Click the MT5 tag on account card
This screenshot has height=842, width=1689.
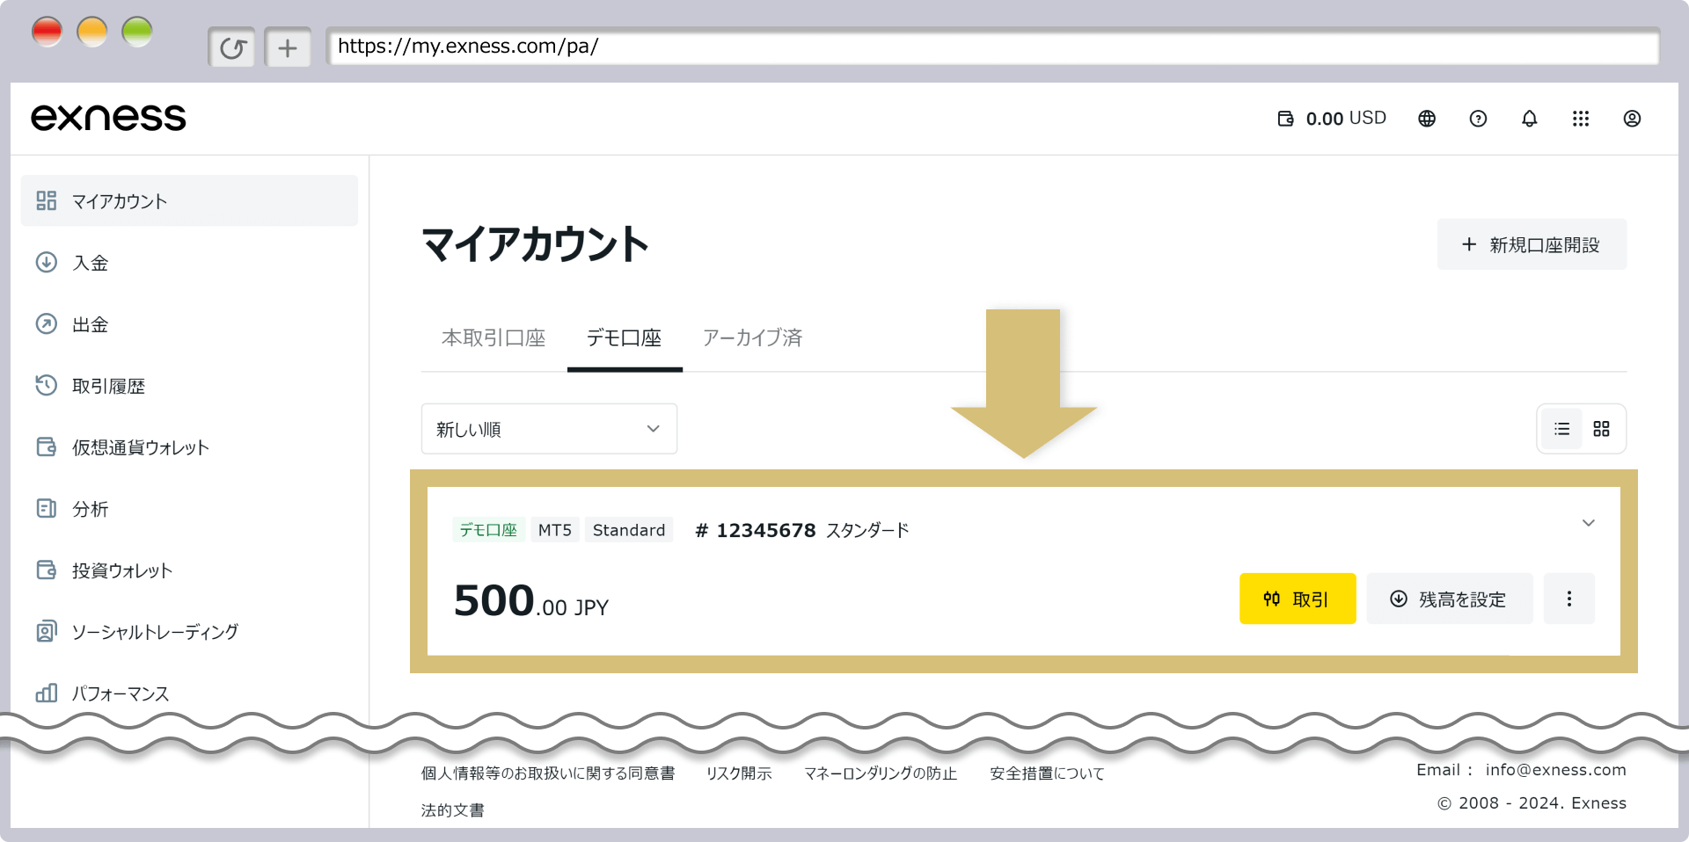555,530
